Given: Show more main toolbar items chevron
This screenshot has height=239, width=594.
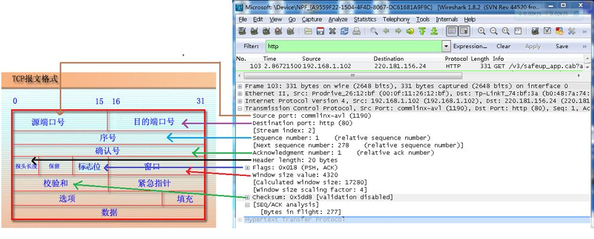Looking at the screenshot, I should [x=584, y=32].
